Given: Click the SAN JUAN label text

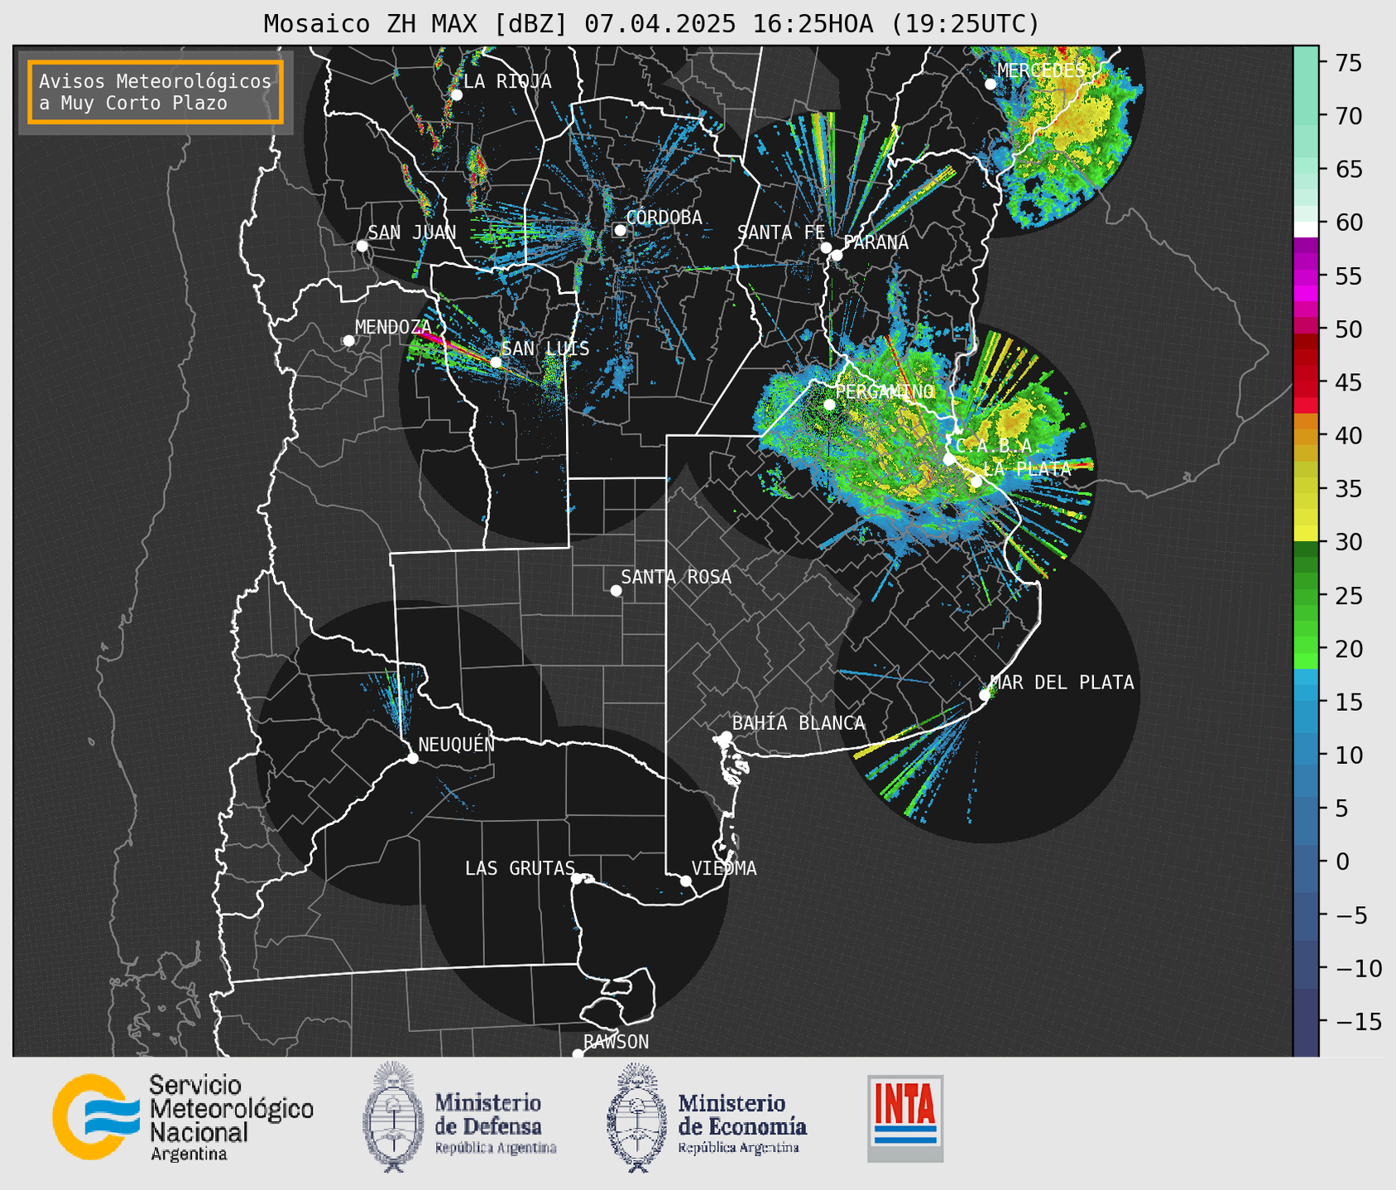Looking at the screenshot, I should click(x=412, y=233).
